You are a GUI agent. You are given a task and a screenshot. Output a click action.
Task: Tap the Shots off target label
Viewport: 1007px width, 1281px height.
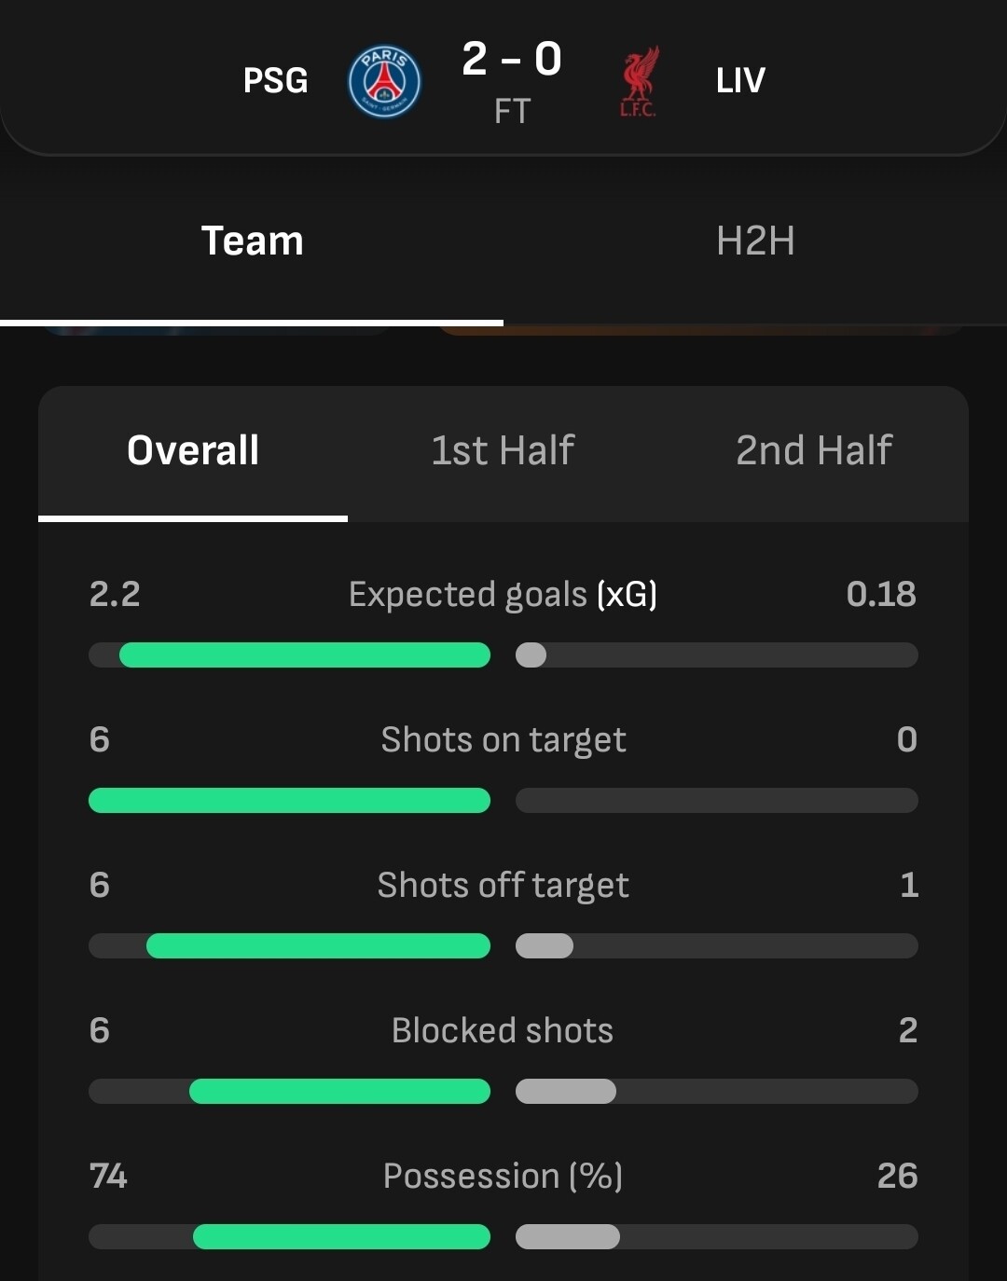(x=503, y=886)
